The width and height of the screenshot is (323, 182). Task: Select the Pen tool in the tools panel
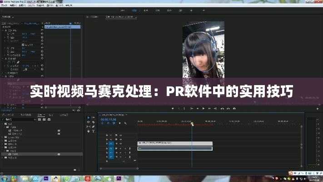94,126
